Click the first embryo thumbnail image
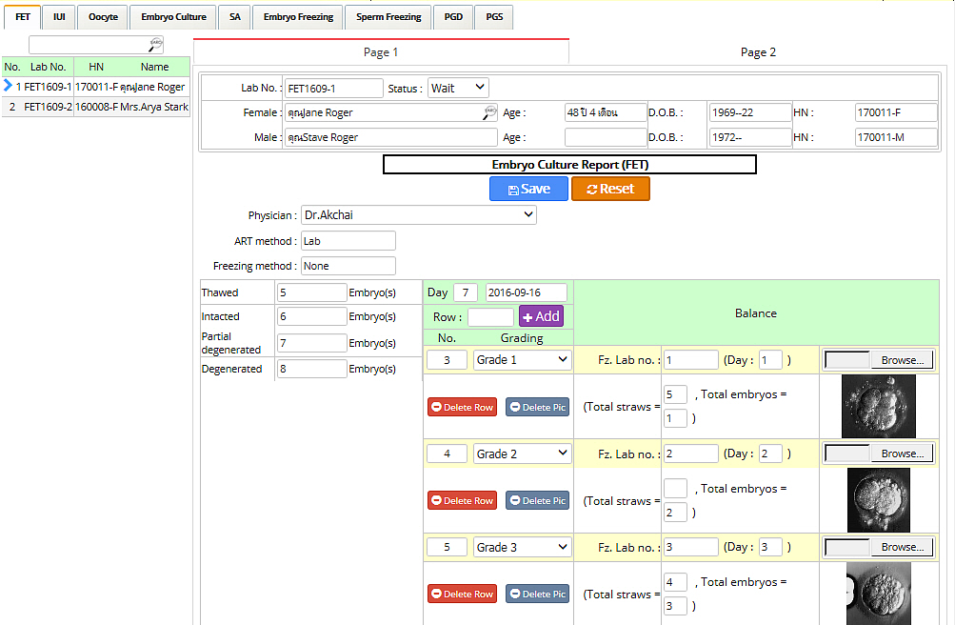 point(878,406)
